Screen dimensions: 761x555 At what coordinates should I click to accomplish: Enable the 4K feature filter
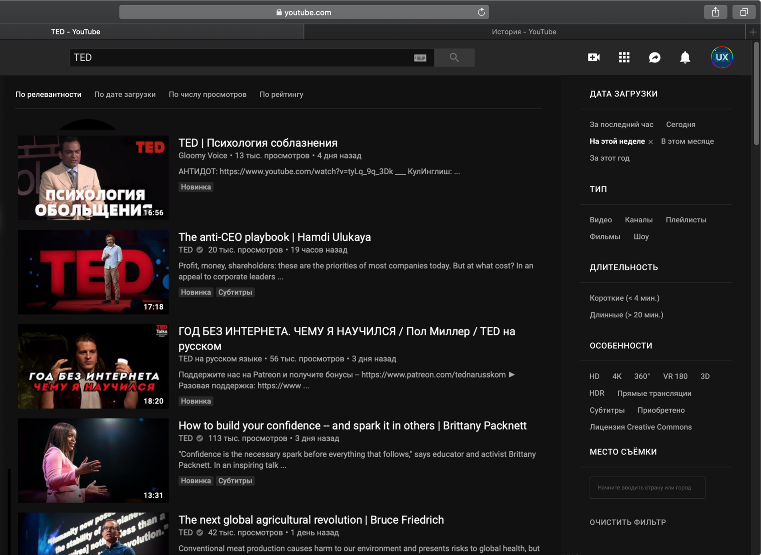(x=617, y=376)
